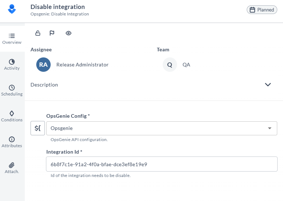Click the OpsGenie Config dropdown arrow

(x=270, y=128)
